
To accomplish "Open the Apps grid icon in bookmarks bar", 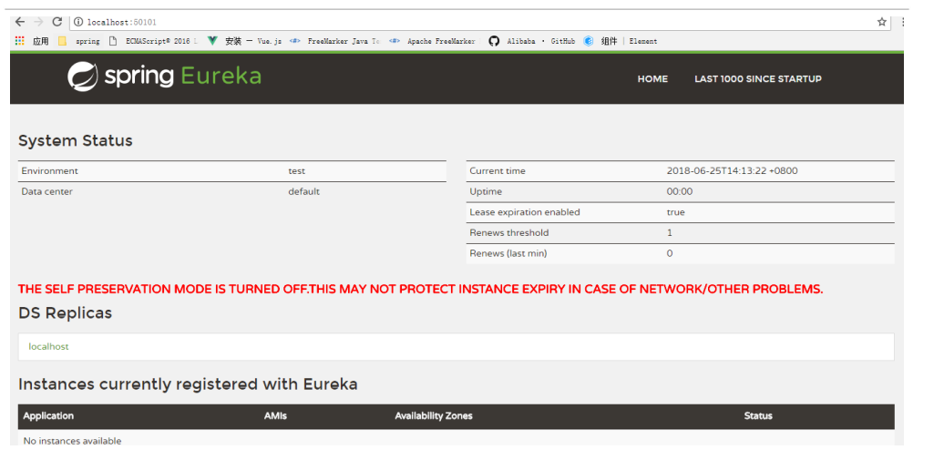I will pyautogui.click(x=20, y=41).
